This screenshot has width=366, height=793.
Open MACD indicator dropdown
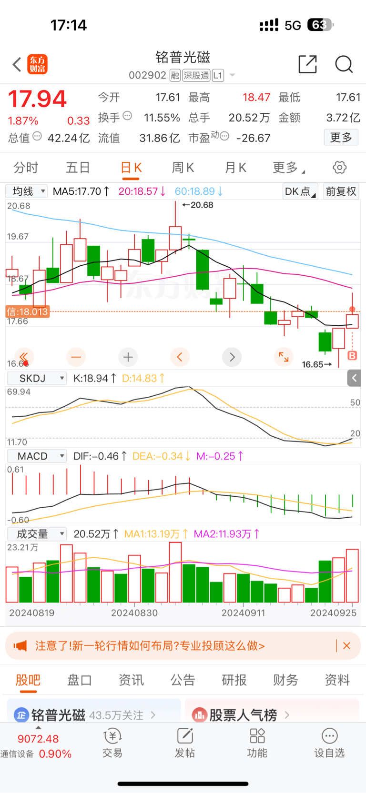point(37,456)
